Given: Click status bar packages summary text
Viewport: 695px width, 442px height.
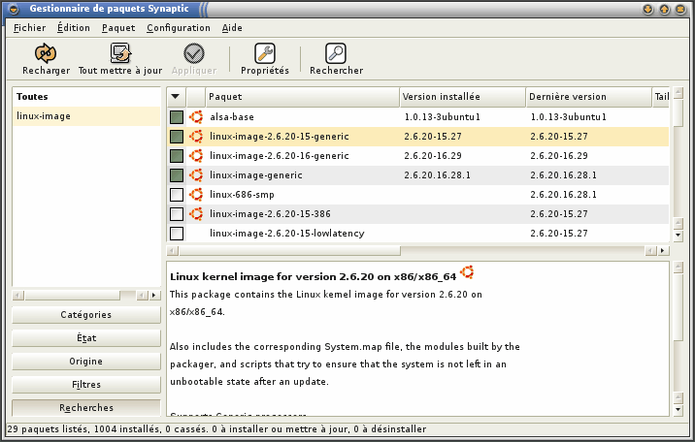Looking at the screenshot, I should coord(216,429).
